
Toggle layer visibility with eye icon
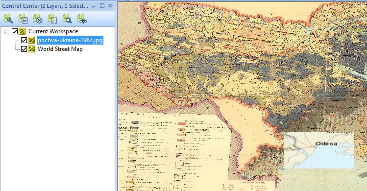pos(82,19)
